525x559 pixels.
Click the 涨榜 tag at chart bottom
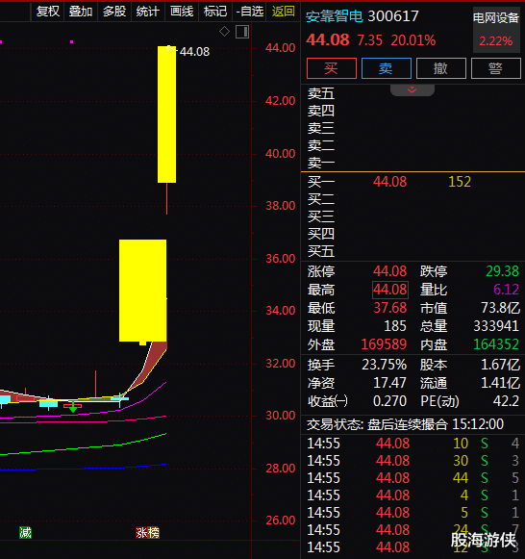[147, 533]
